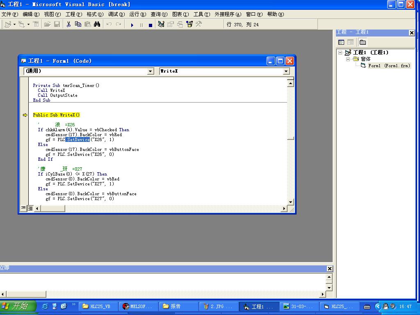The height and width of the screenshot is (315, 420).
Task: Switch to Full Module View button
Action: pos(30,208)
